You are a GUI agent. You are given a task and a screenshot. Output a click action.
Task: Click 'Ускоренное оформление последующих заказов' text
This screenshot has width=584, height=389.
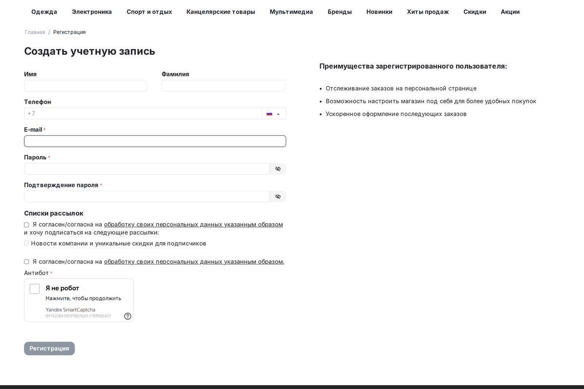[x=396, y=114]
